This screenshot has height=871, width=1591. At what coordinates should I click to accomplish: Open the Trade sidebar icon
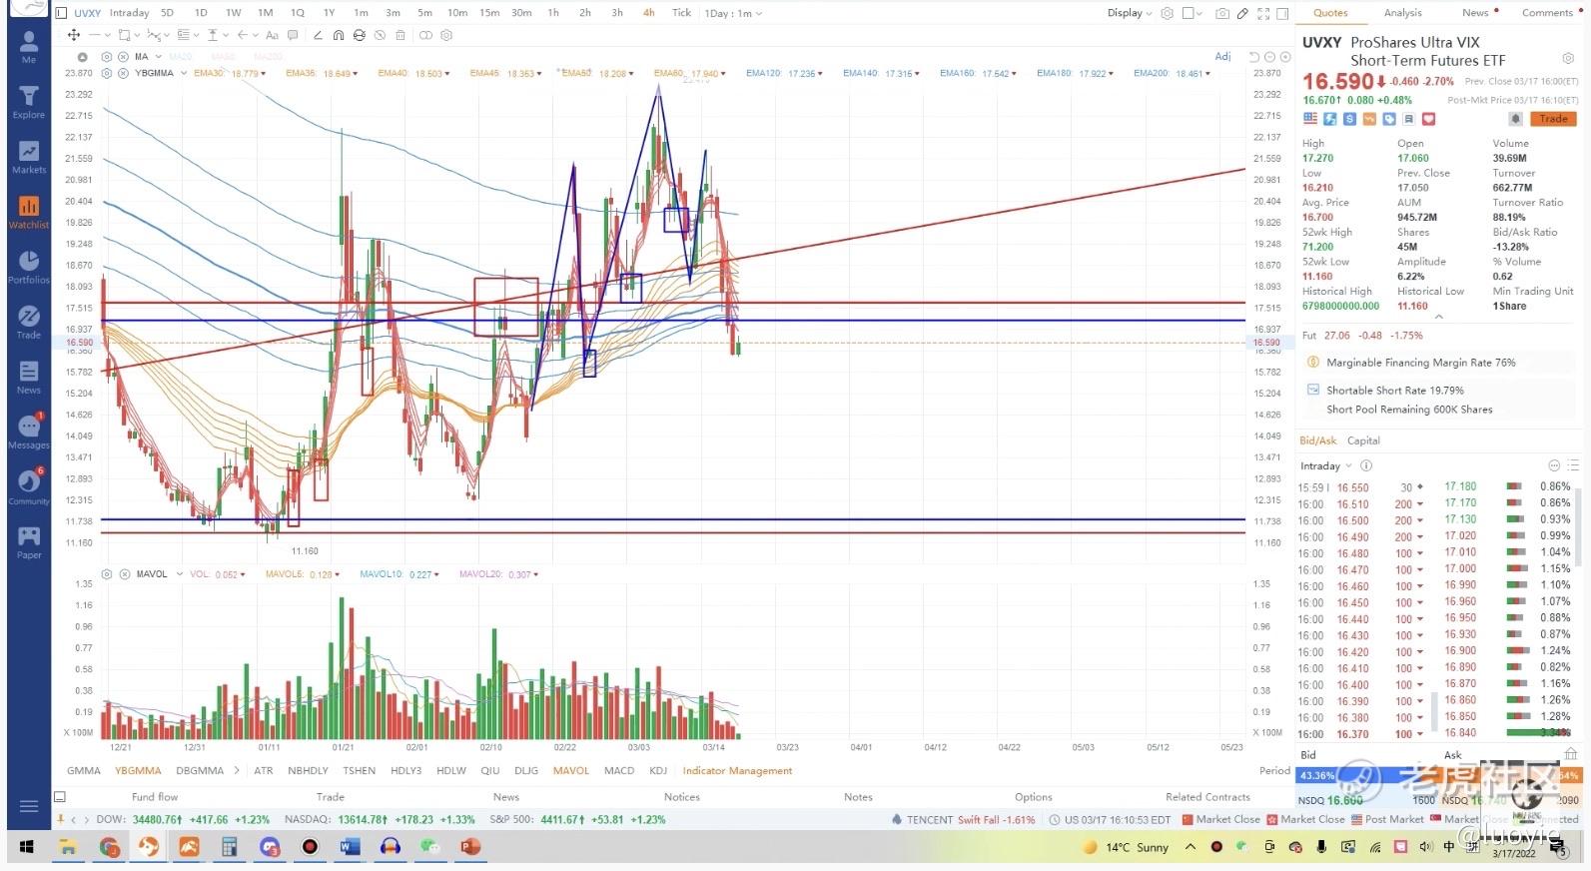(x=29, y=322)
